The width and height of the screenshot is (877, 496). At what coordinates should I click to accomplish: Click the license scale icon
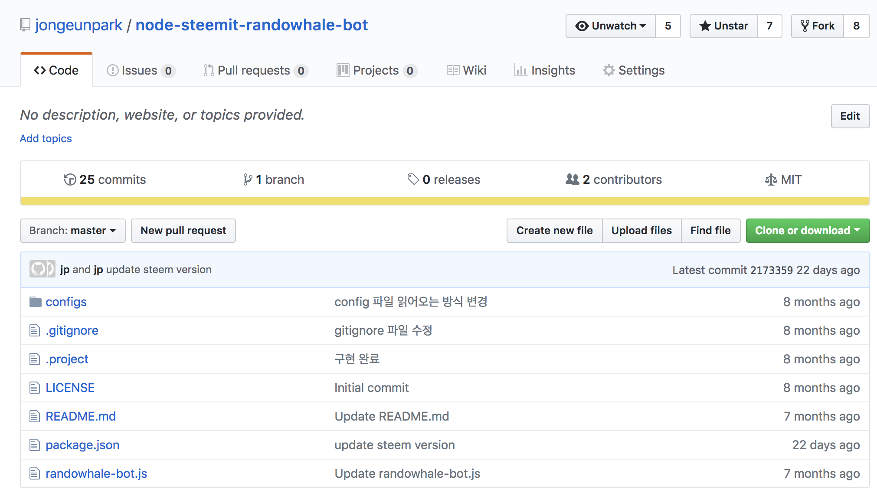(x=771, y=179)
